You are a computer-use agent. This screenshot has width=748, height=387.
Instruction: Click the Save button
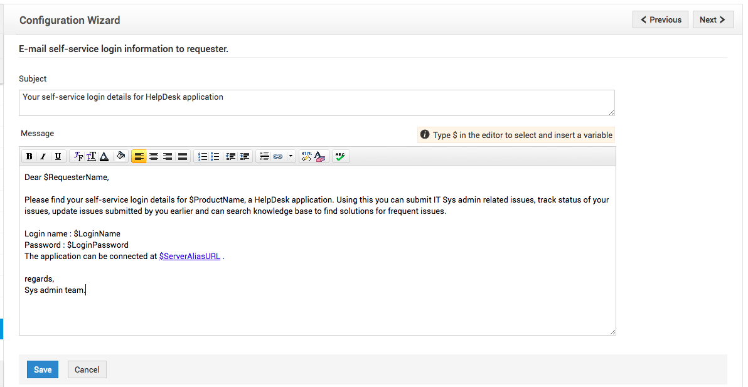click(43, 369)
